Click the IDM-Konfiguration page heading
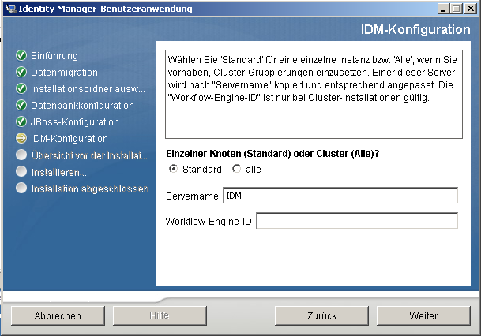The height and width of the screenshot is (336, 481). coord(415,29)
